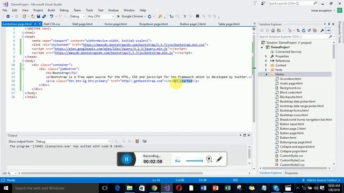Switch to the Properties panel tab
This screenshot has width=344, height=193.
point(291,173)
